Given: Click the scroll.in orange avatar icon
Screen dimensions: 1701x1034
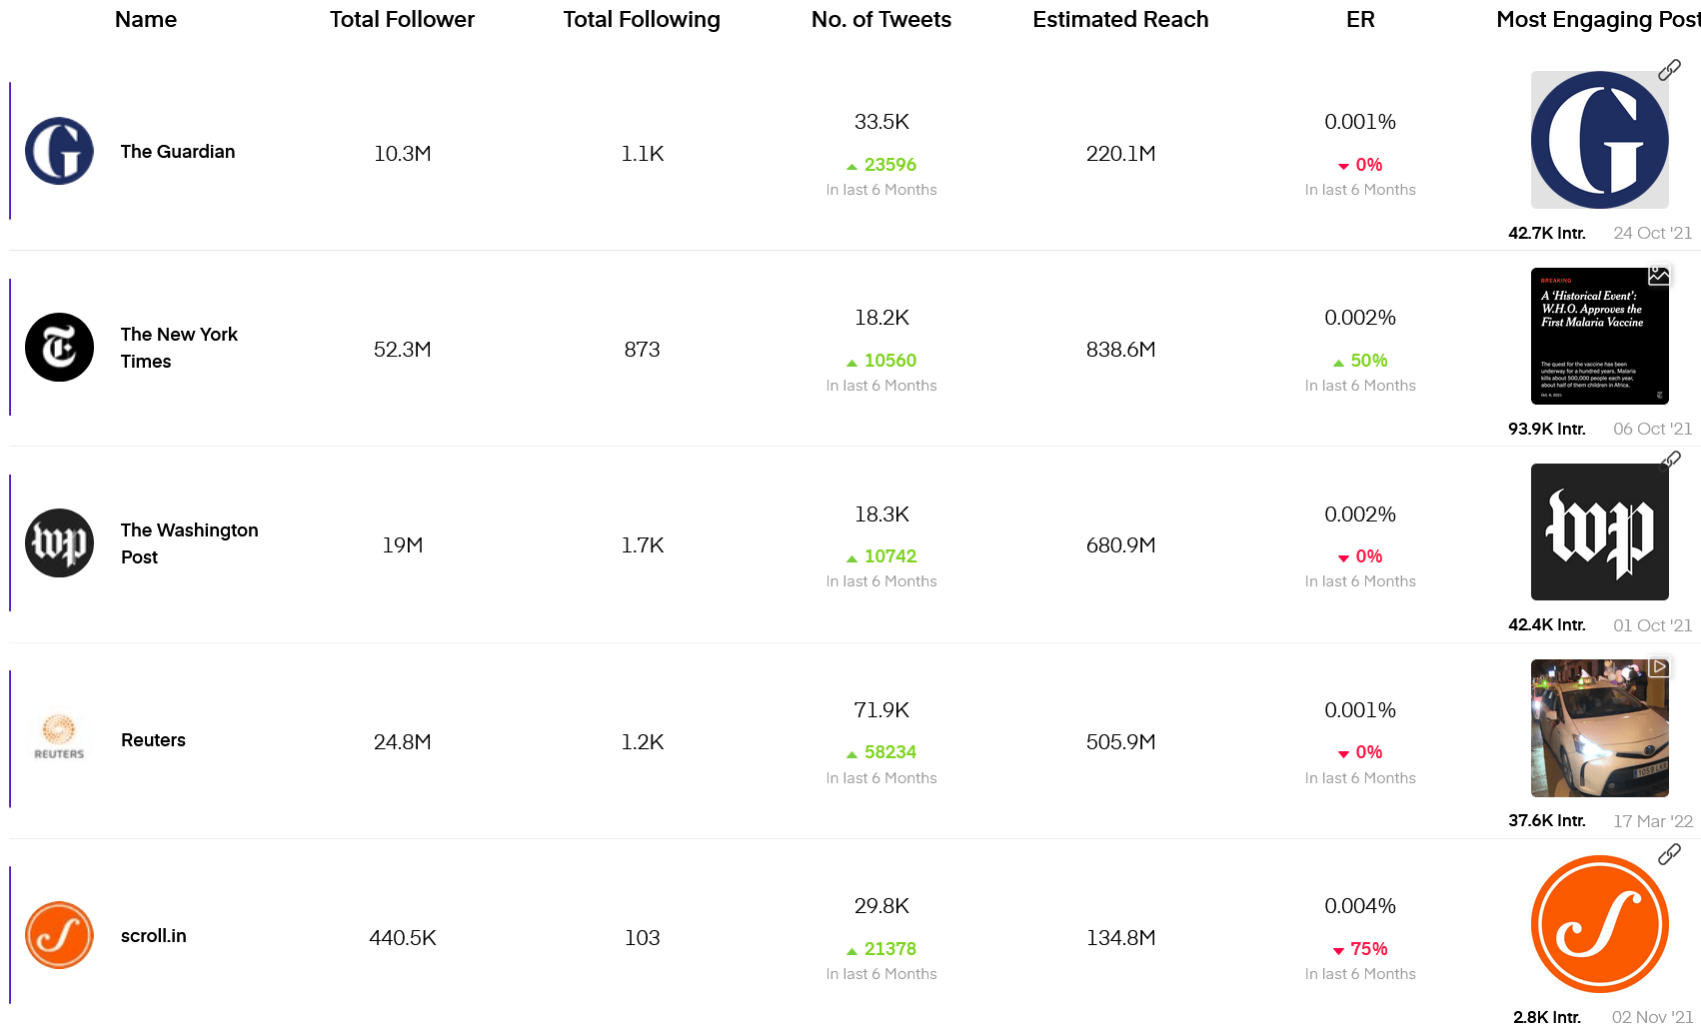Looking at the screenshot, I should click(59, 935).
